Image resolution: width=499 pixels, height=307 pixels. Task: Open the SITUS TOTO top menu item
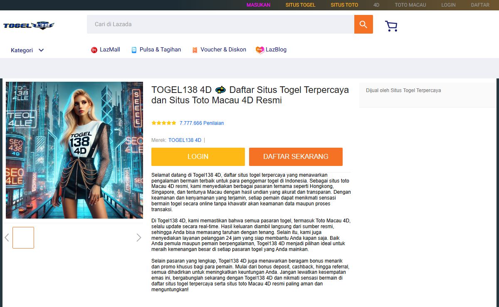pos(344,5)
